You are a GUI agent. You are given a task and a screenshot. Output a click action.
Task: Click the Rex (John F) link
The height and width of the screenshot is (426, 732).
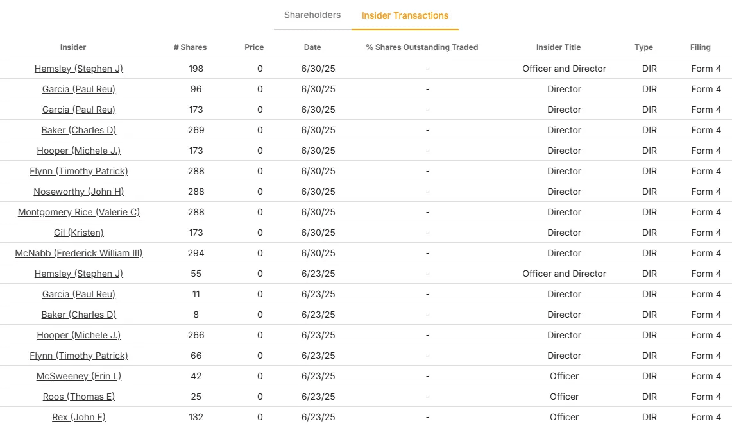point(79,417)
